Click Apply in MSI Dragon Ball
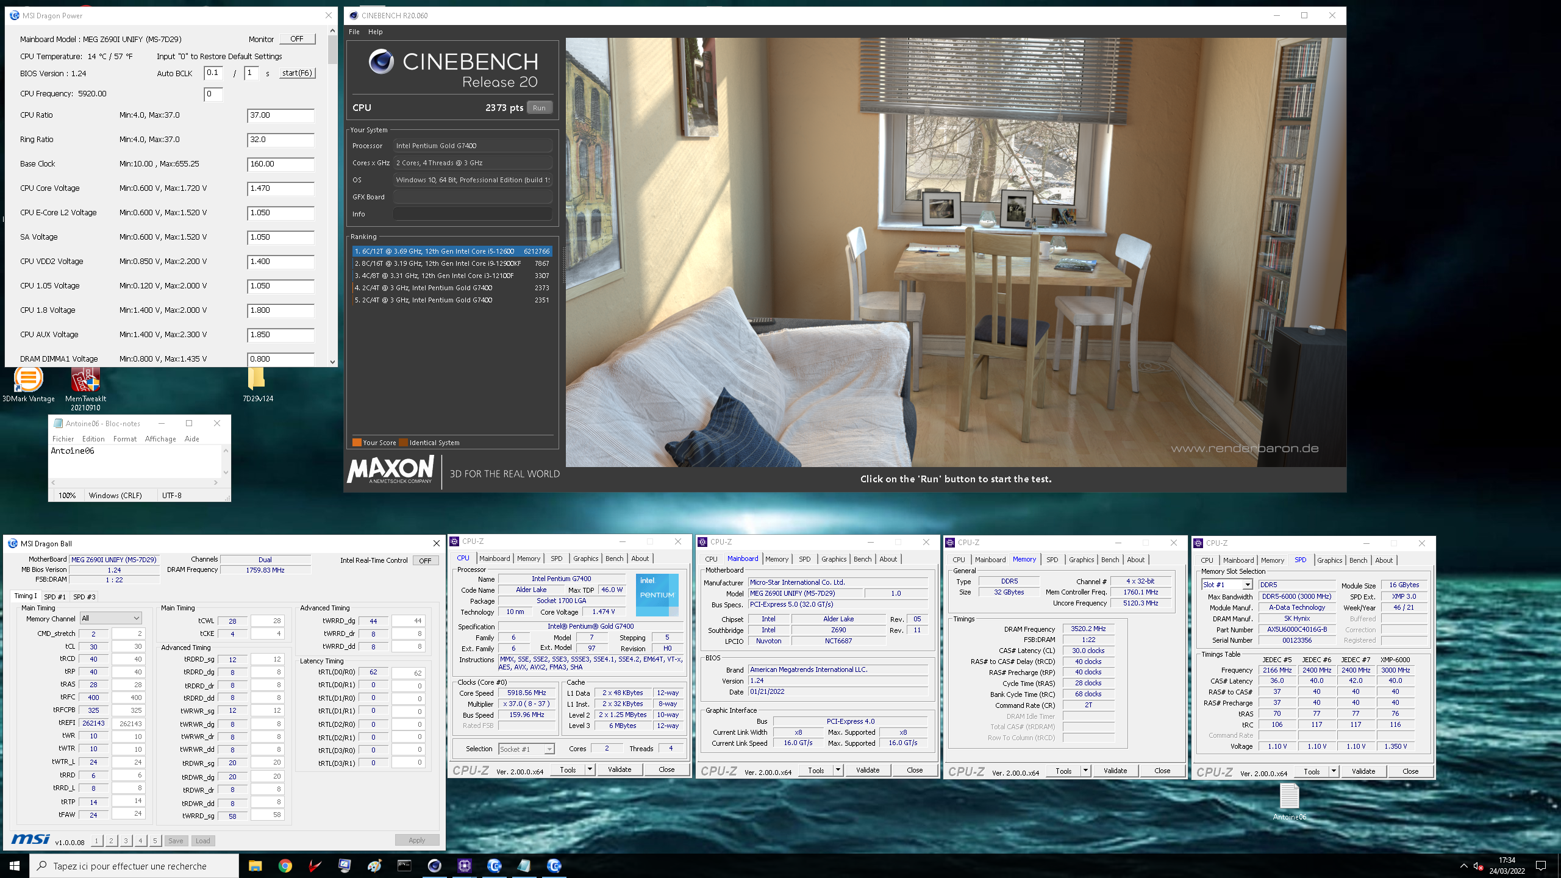This screenshot has height=878, width=1561. click(417, 840)
